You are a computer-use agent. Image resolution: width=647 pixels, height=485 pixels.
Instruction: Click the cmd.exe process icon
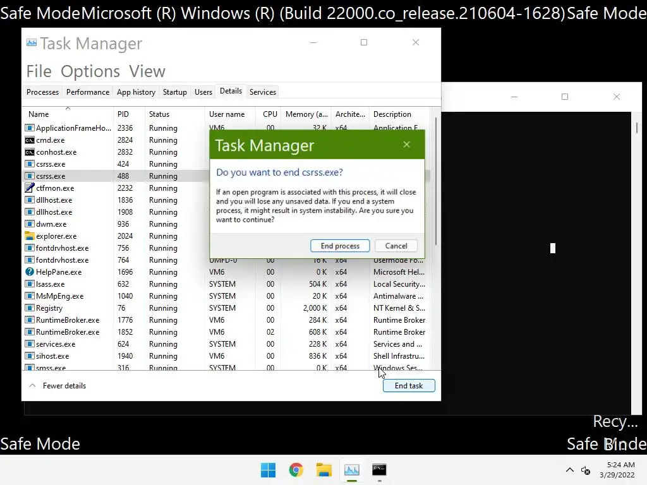coord(29,140)
